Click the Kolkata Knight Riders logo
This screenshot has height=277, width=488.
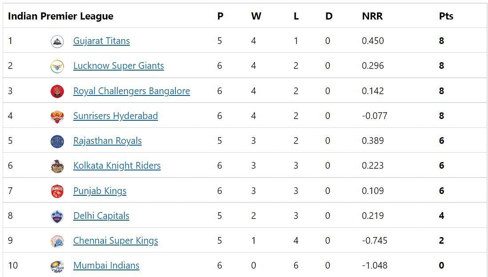[x=57, y=166]
